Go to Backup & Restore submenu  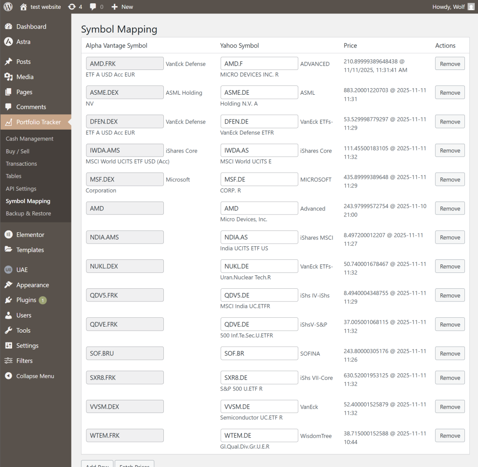point(28,213)
